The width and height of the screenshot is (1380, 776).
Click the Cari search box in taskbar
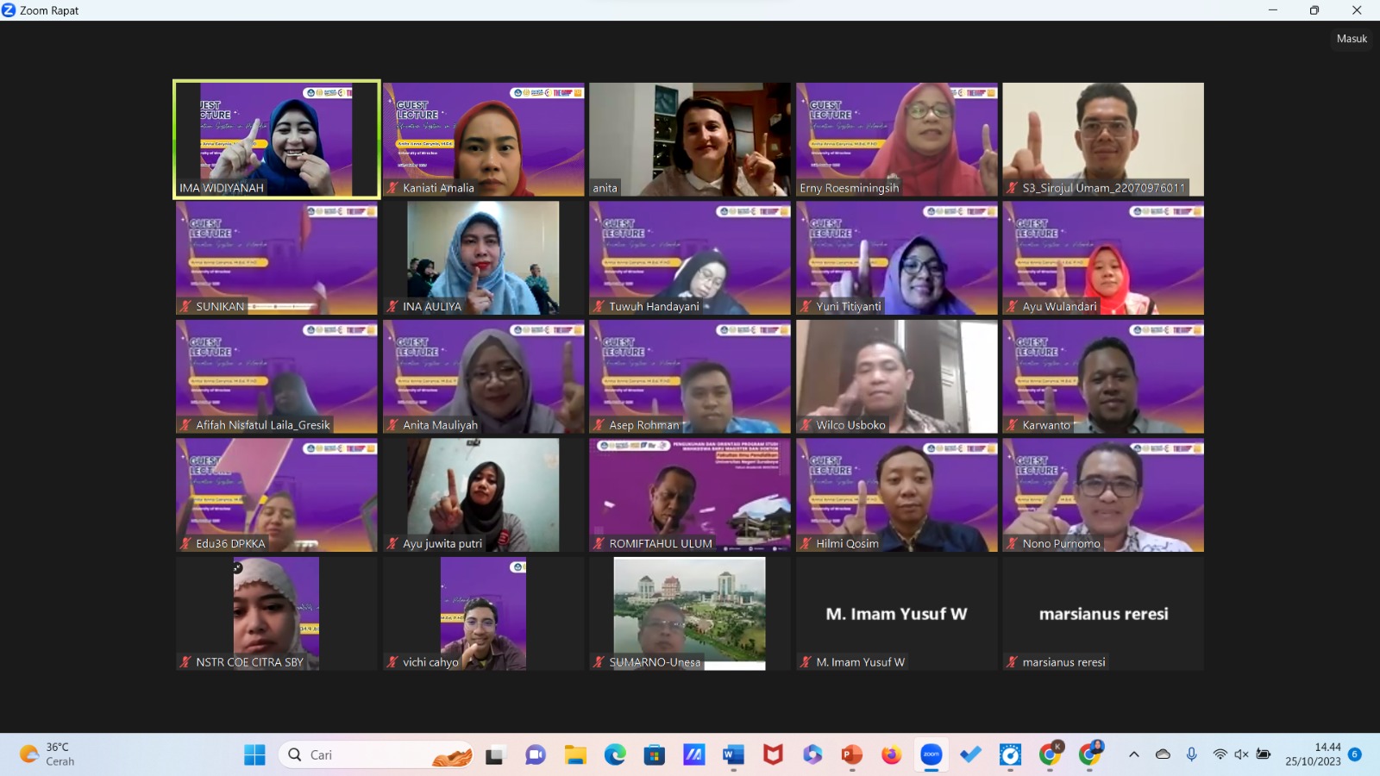(377, 755)
